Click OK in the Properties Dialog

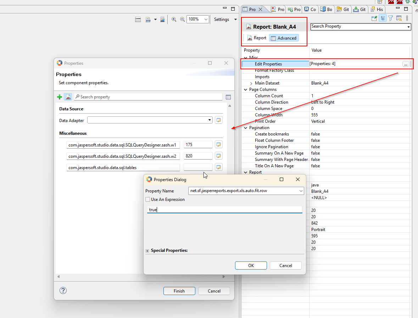(251, 265)
